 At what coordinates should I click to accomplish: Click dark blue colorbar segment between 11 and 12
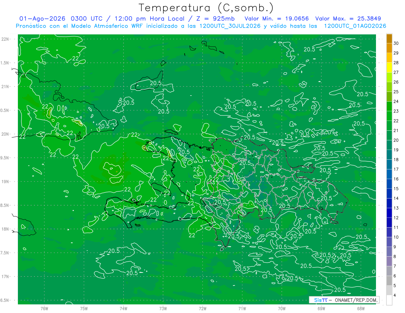click(389, 223)
